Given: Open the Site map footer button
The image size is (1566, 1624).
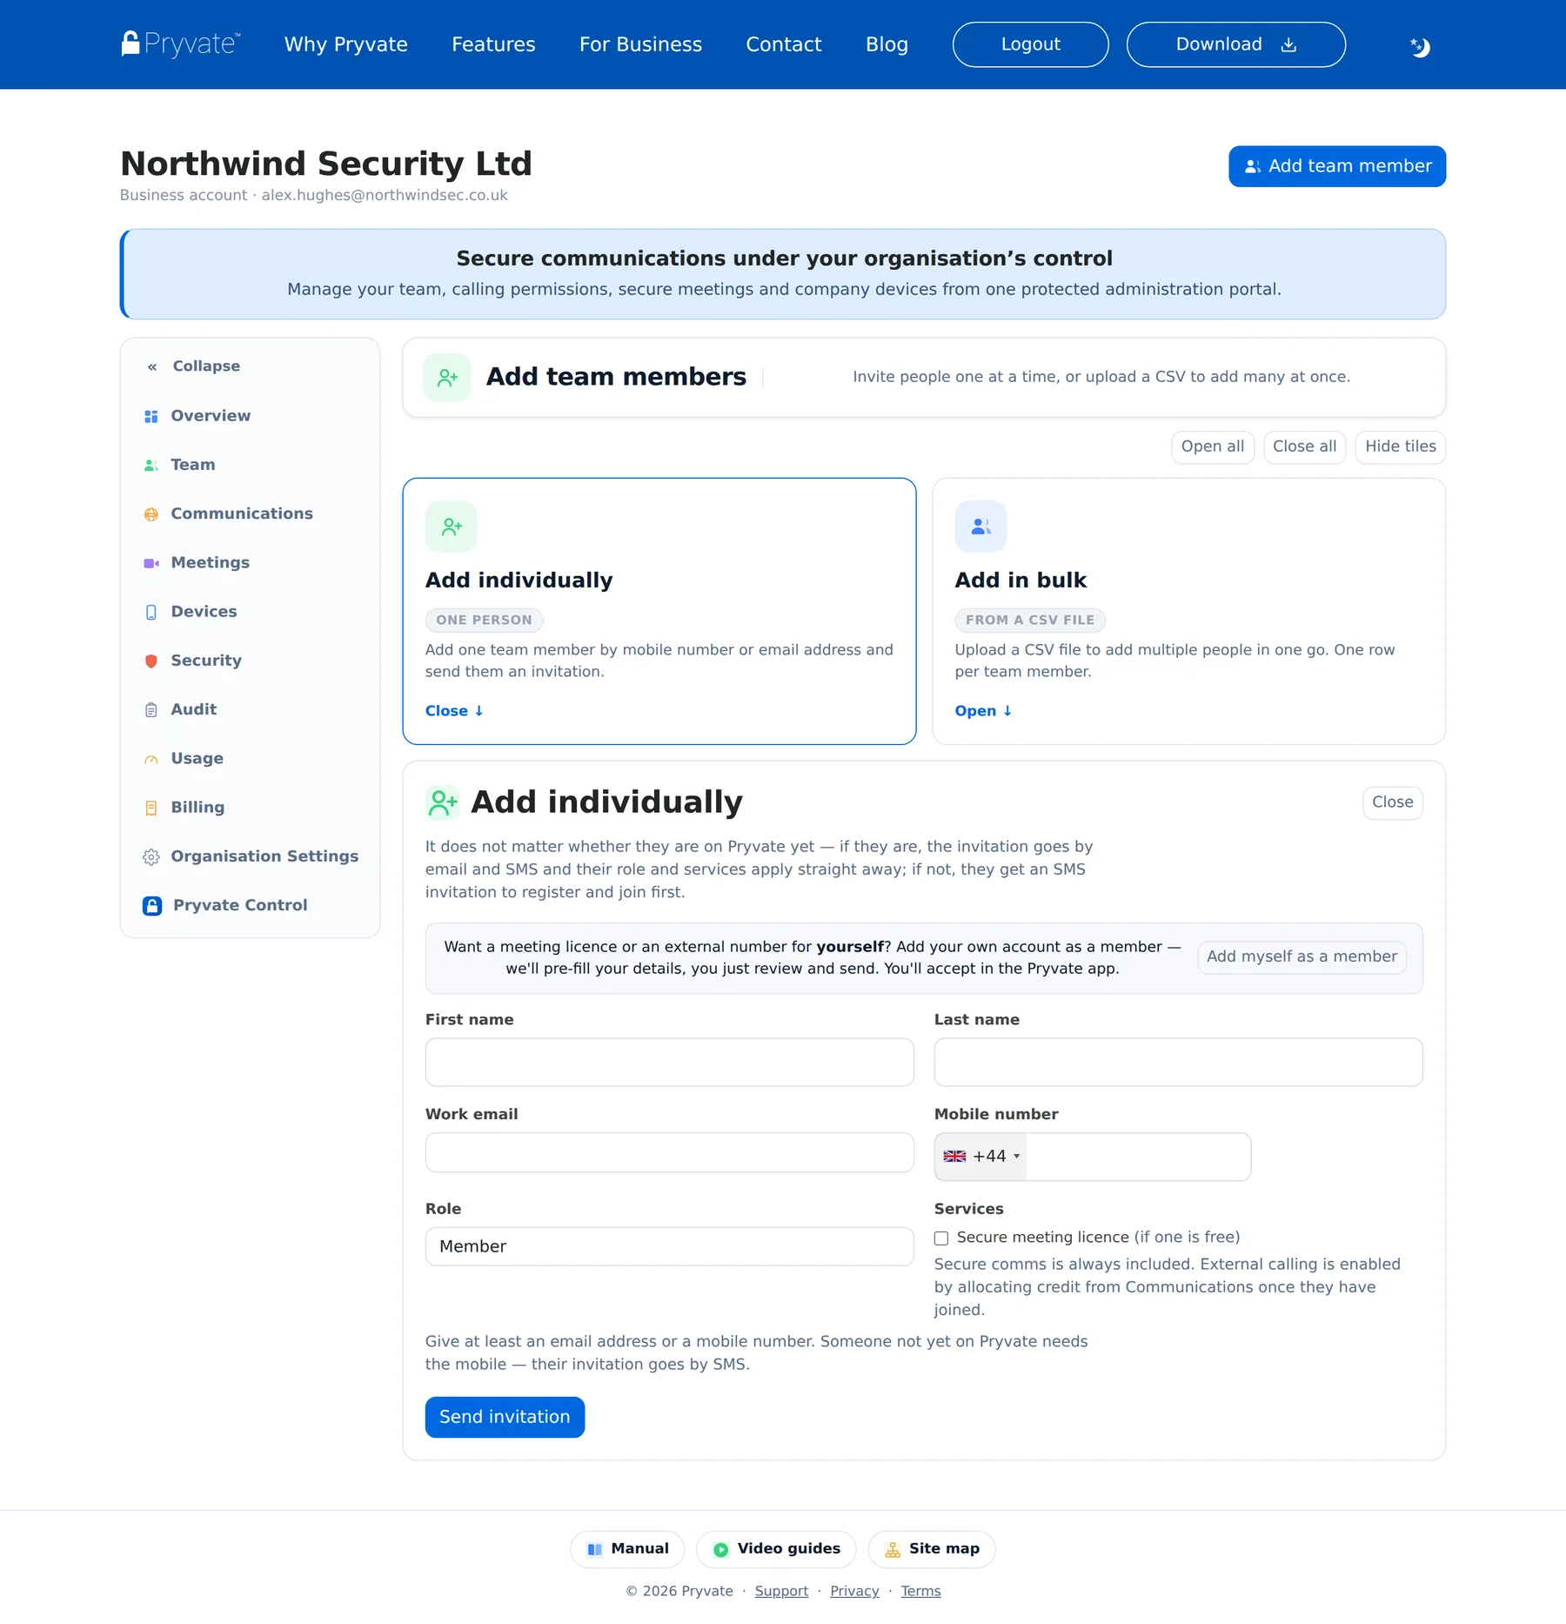Looking at the screenshot, I should click(x=932, y=1549).
